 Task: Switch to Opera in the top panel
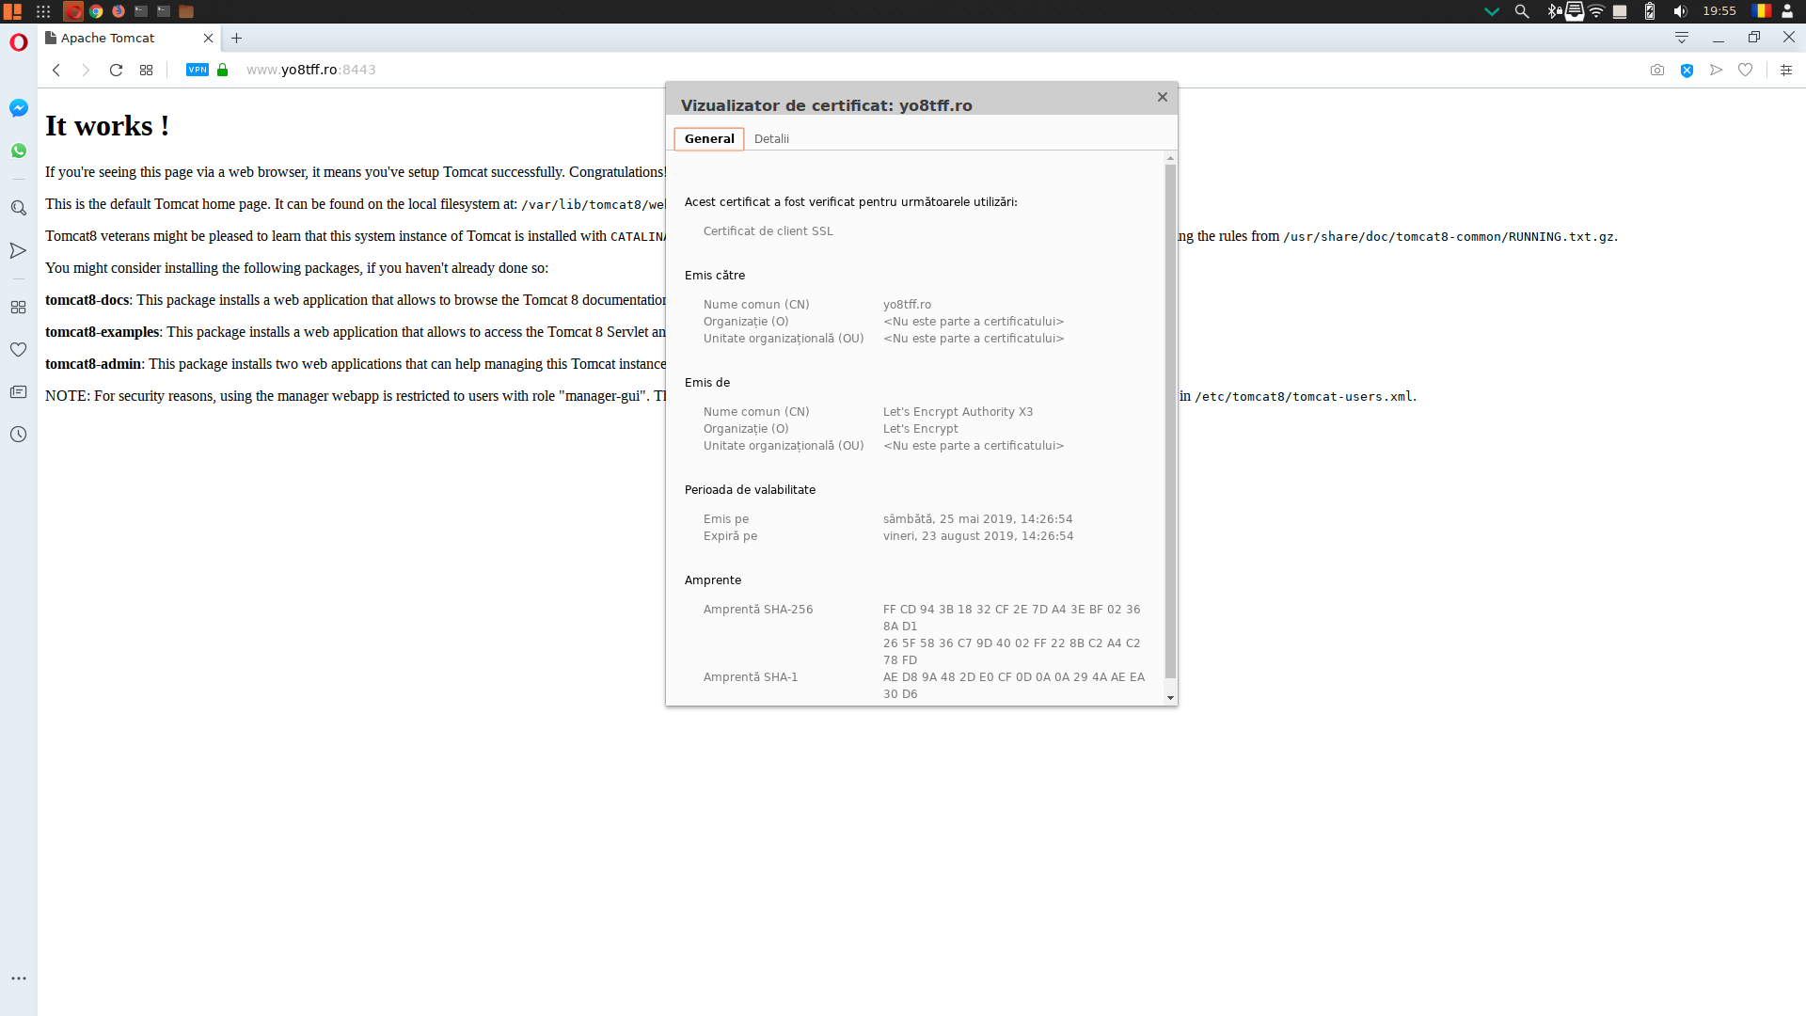[73, 11]
